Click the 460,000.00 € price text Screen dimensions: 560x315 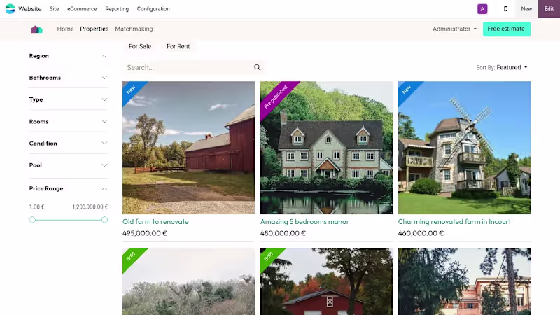[421, 233]
